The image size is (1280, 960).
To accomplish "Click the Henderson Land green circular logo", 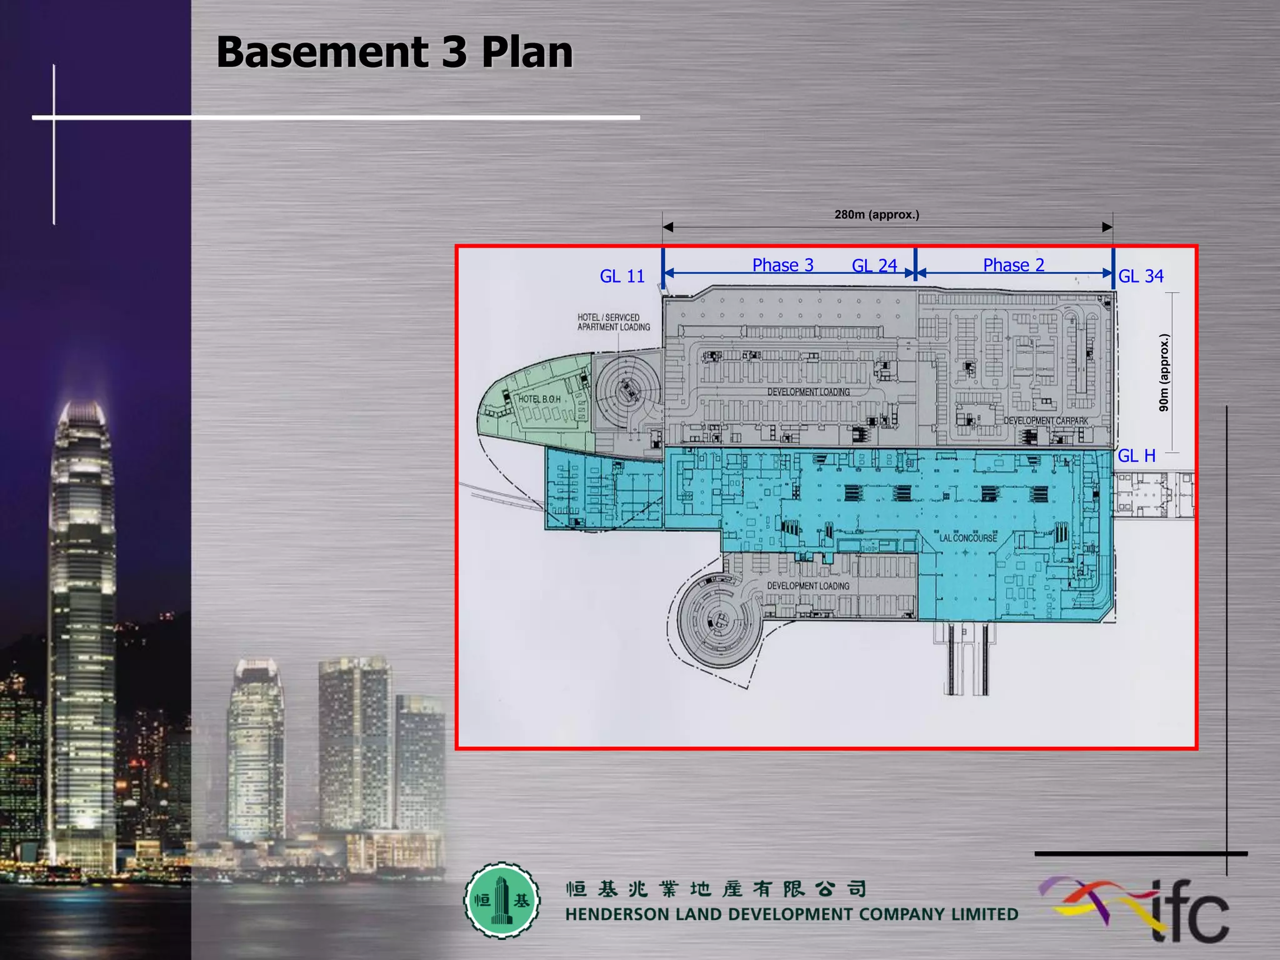I will (x=501, y=901).
